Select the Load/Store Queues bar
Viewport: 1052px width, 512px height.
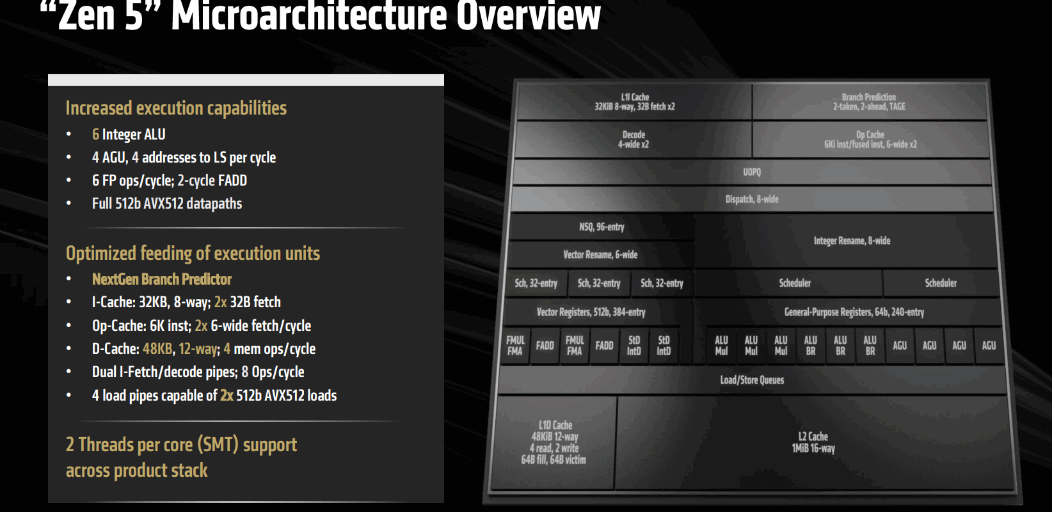[x=752, y=380]
